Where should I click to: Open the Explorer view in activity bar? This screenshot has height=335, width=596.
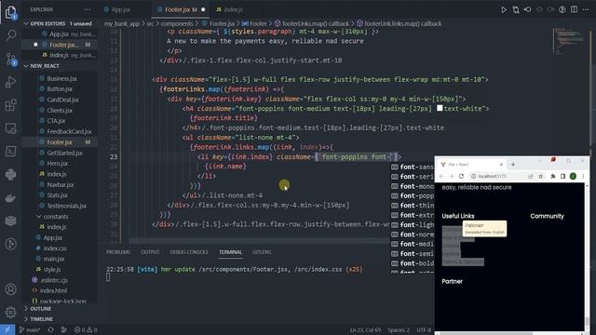tap(10, 12)
